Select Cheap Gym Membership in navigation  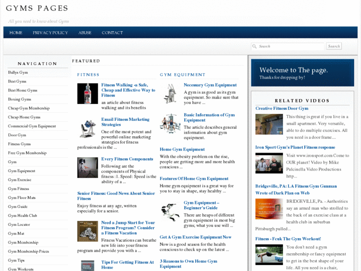tap(29, 108)
